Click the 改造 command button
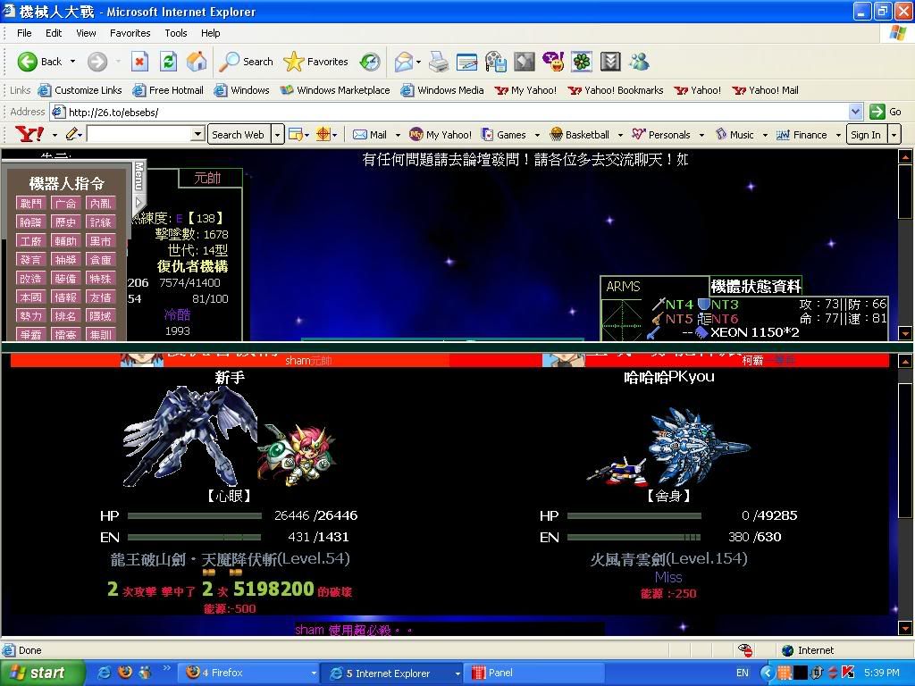The width and height of the screenshot is (915, 686). click(31, 279)
